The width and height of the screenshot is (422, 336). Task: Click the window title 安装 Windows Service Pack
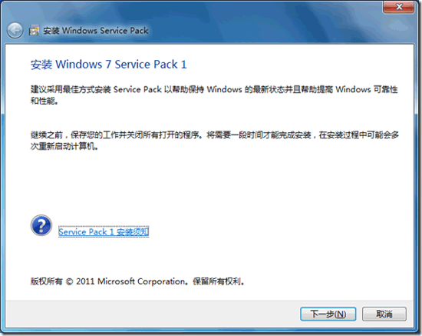tap(96, 31)
